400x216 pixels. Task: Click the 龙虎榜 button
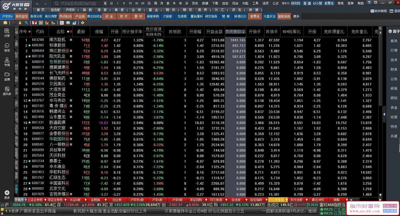tap(182, 16)
